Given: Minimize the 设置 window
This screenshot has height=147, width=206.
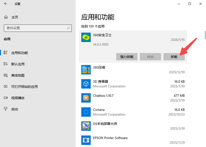Looking at the screenshot, I should (179, 4).
